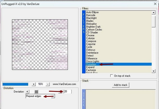Screen dimensions: 159x109
Task: Click the filter preview image
Action: click(40, 45)
